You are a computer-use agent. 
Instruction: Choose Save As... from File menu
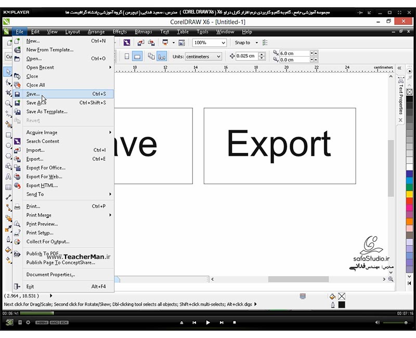(x=63, y=102)
